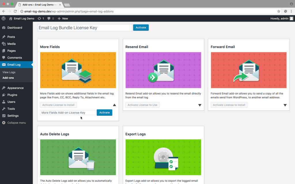
Task: Click the Tools wrench icon
Action: coord(4,109)
